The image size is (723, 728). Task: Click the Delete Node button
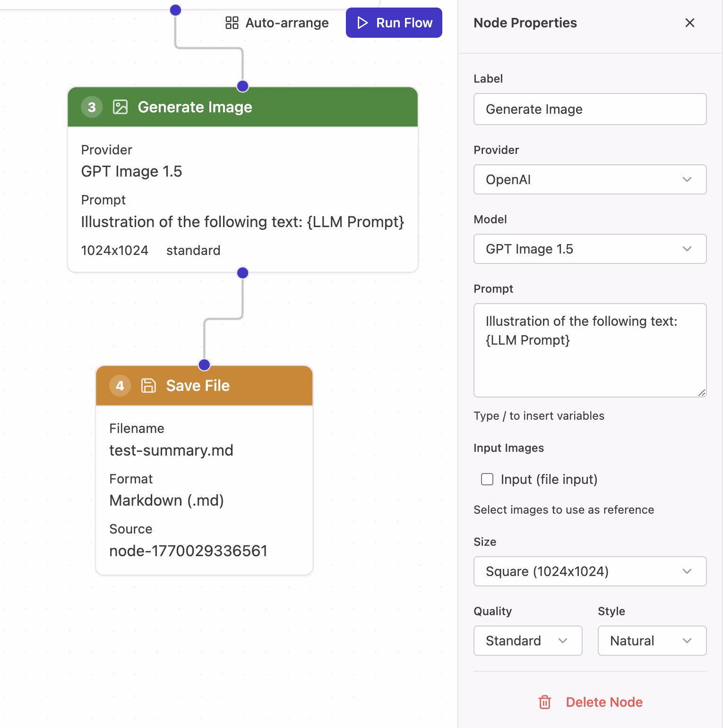603,702
